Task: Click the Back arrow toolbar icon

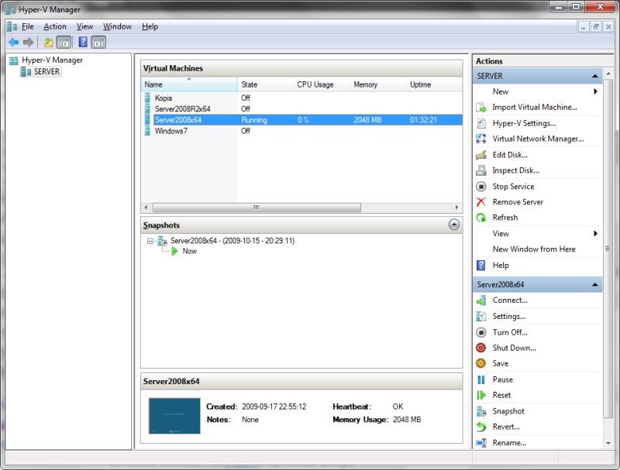Action: (x=13, y=42)
